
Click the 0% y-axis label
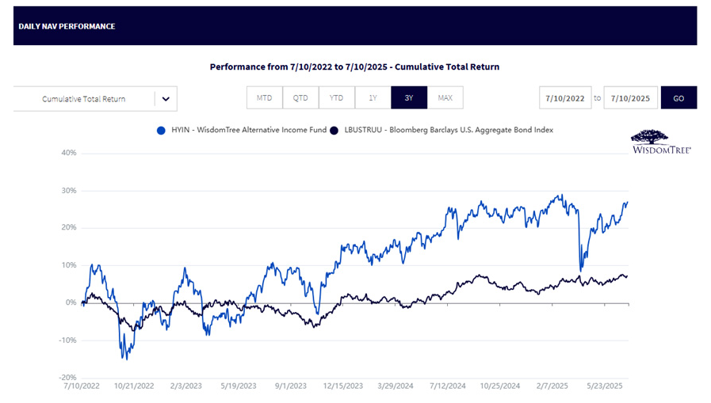tap(71, 302)
